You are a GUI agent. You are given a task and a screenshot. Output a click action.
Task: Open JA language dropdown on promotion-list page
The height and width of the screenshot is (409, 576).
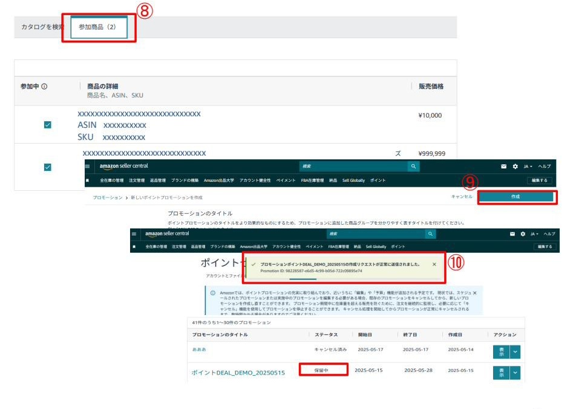534,234
